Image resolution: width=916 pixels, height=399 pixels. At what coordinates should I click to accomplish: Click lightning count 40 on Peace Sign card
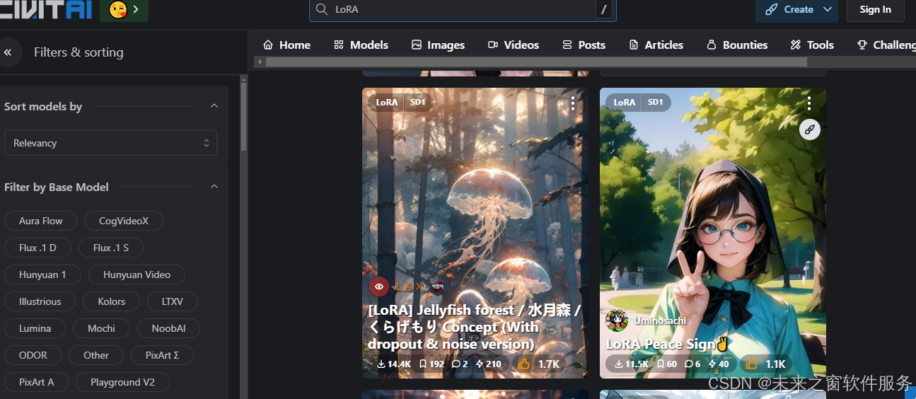click(x=718, y=364)
